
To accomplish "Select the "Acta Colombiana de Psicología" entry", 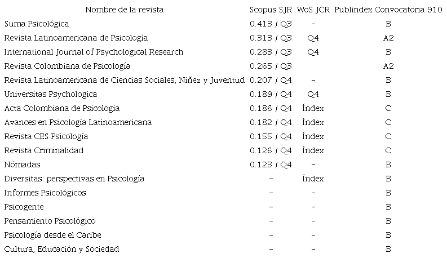I will pos(61,108).
